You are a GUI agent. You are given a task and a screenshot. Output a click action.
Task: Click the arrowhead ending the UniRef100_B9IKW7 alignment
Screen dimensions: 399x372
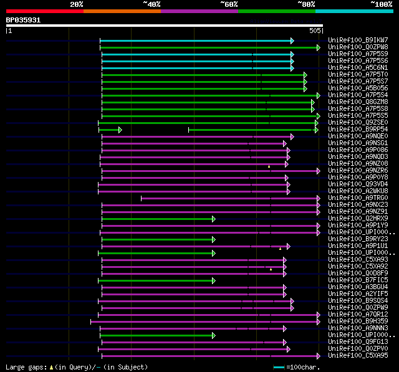292,41
